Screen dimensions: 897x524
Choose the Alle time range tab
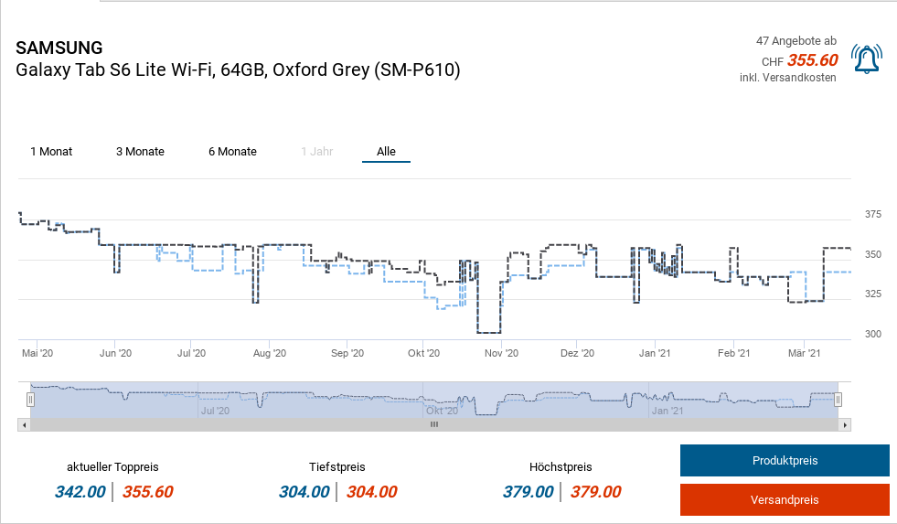[386, 152]
